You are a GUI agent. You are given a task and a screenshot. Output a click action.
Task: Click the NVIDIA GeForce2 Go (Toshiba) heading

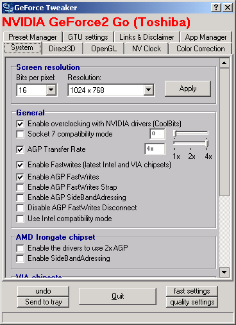[96, 22]
